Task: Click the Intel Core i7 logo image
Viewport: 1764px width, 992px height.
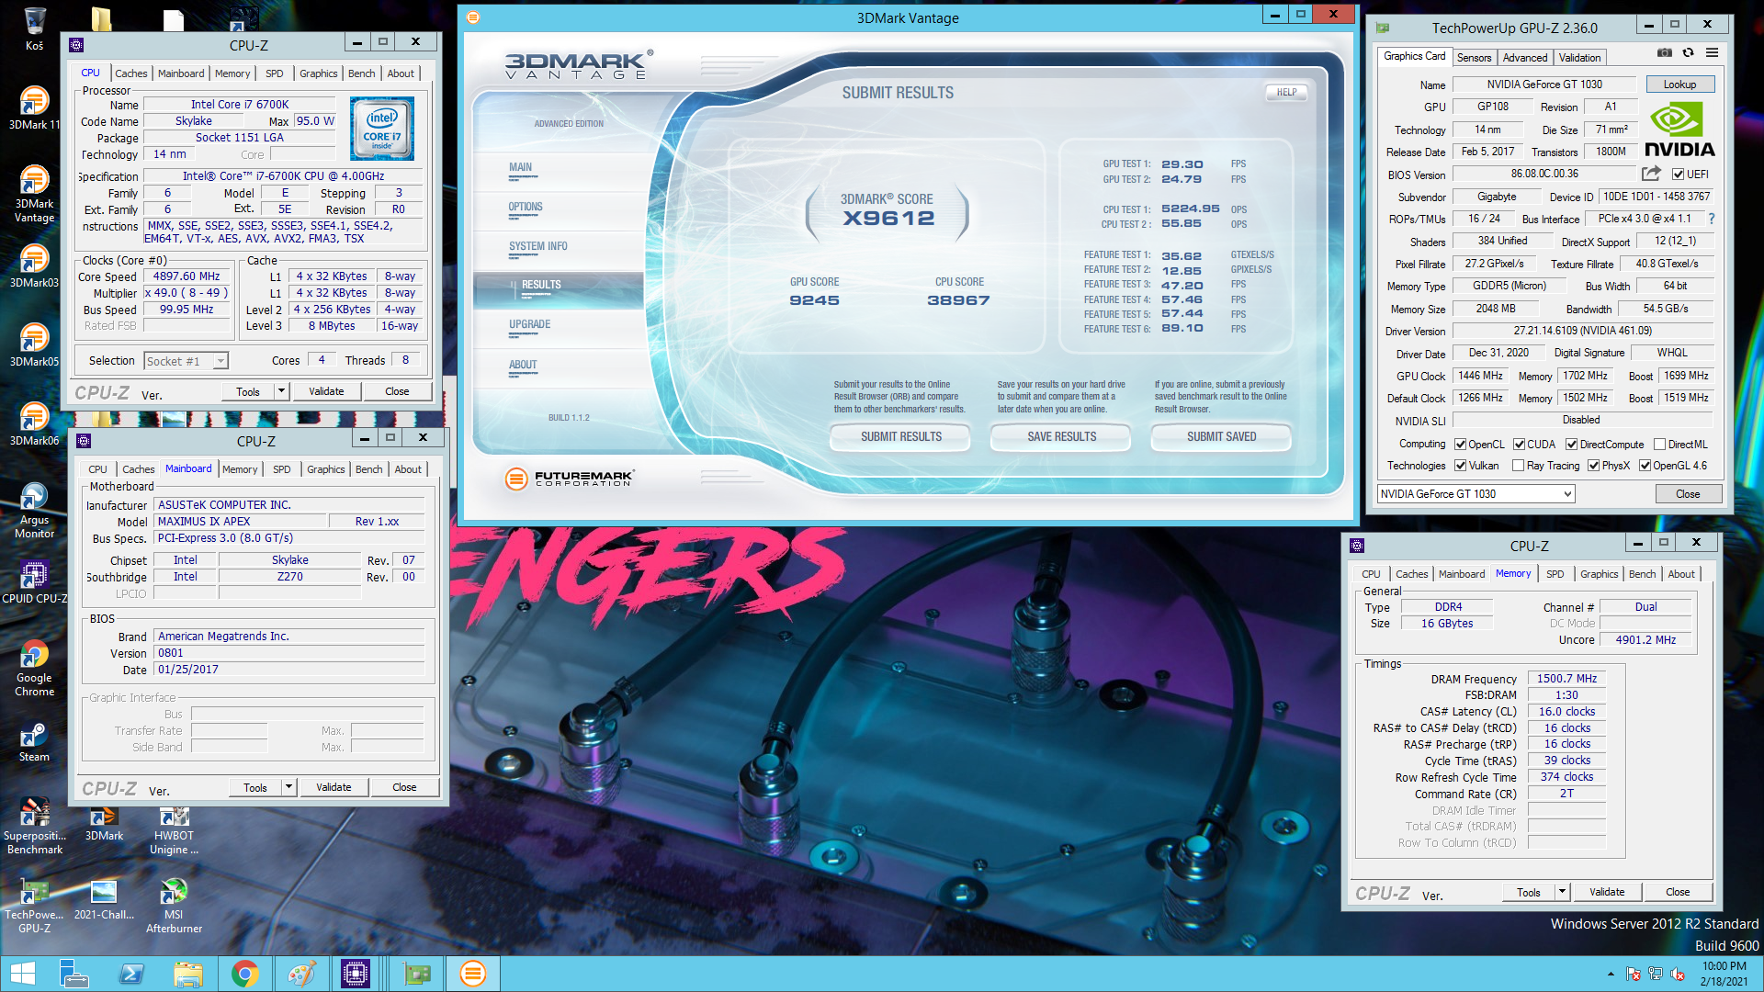Action: pyautogui.click(x=382, y=129)
